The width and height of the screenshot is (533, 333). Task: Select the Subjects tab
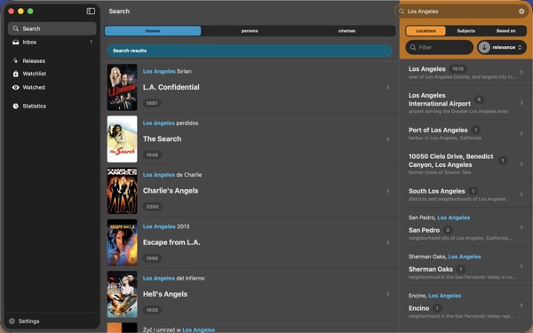point(465,31)
